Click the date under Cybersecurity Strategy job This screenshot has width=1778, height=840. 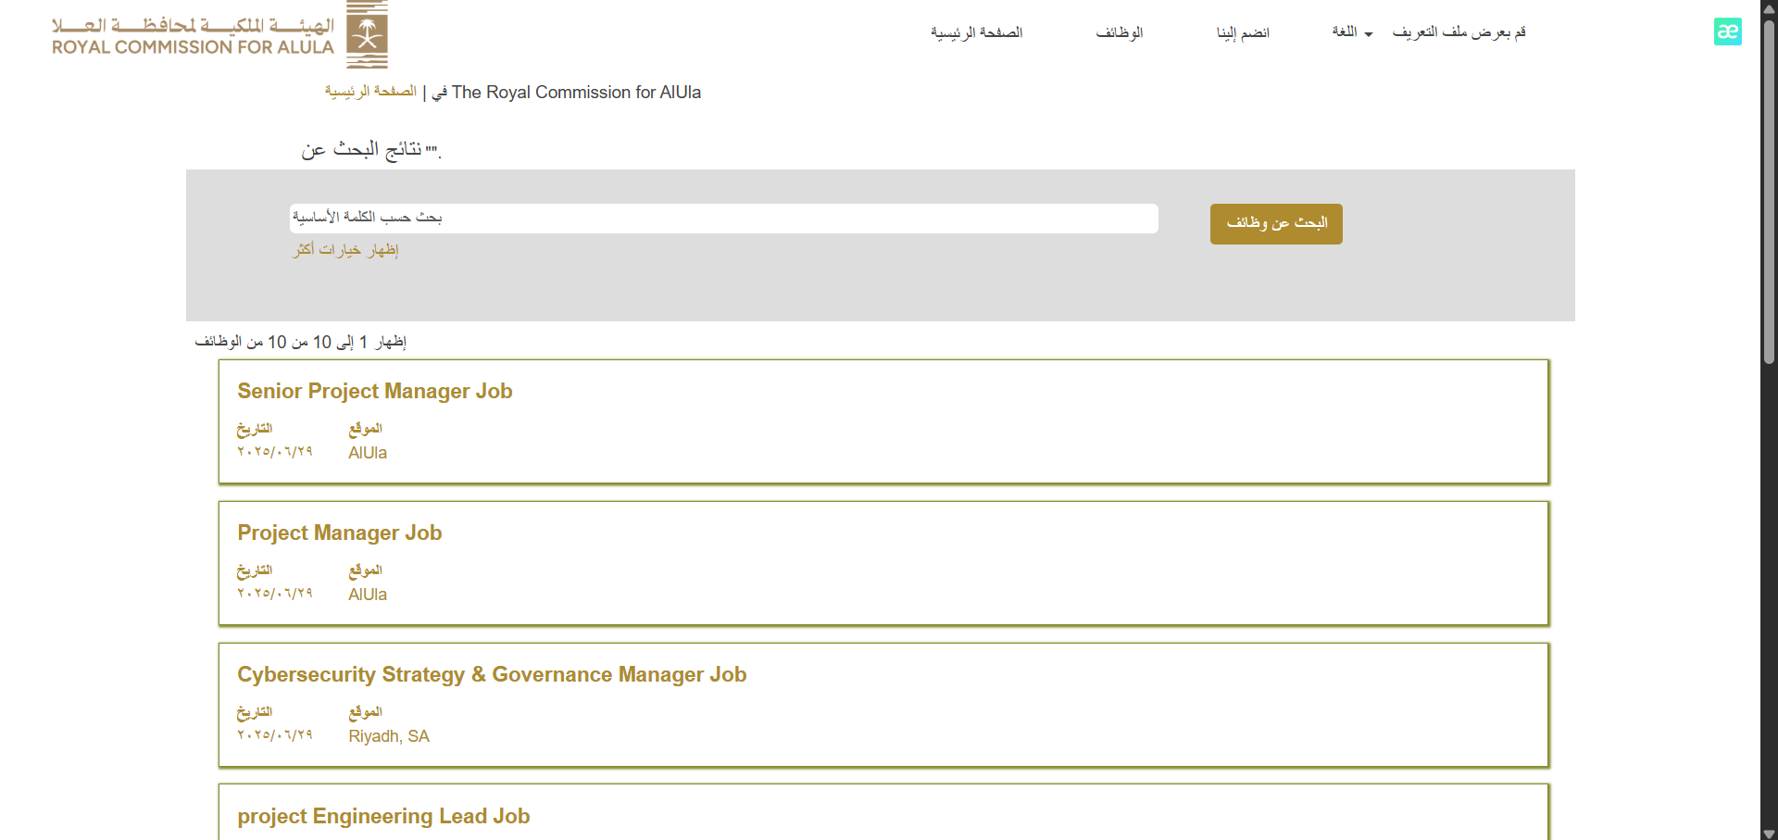pyautogui.click(x=275, y=734)
